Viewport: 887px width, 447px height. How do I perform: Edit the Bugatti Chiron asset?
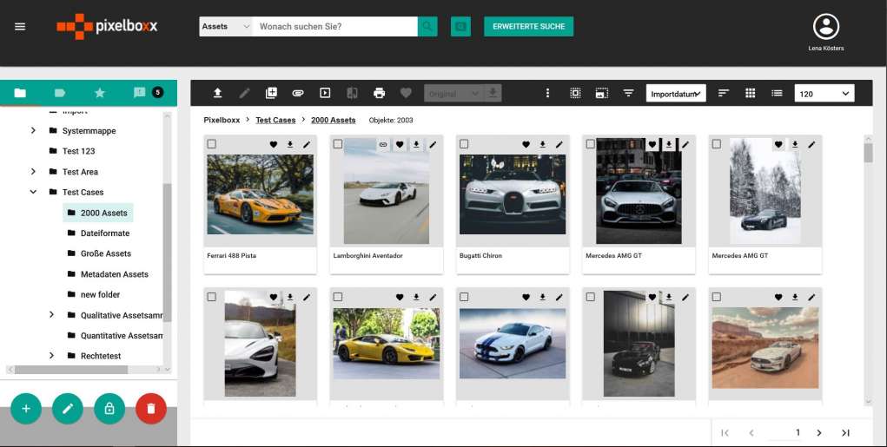point(559,145)
